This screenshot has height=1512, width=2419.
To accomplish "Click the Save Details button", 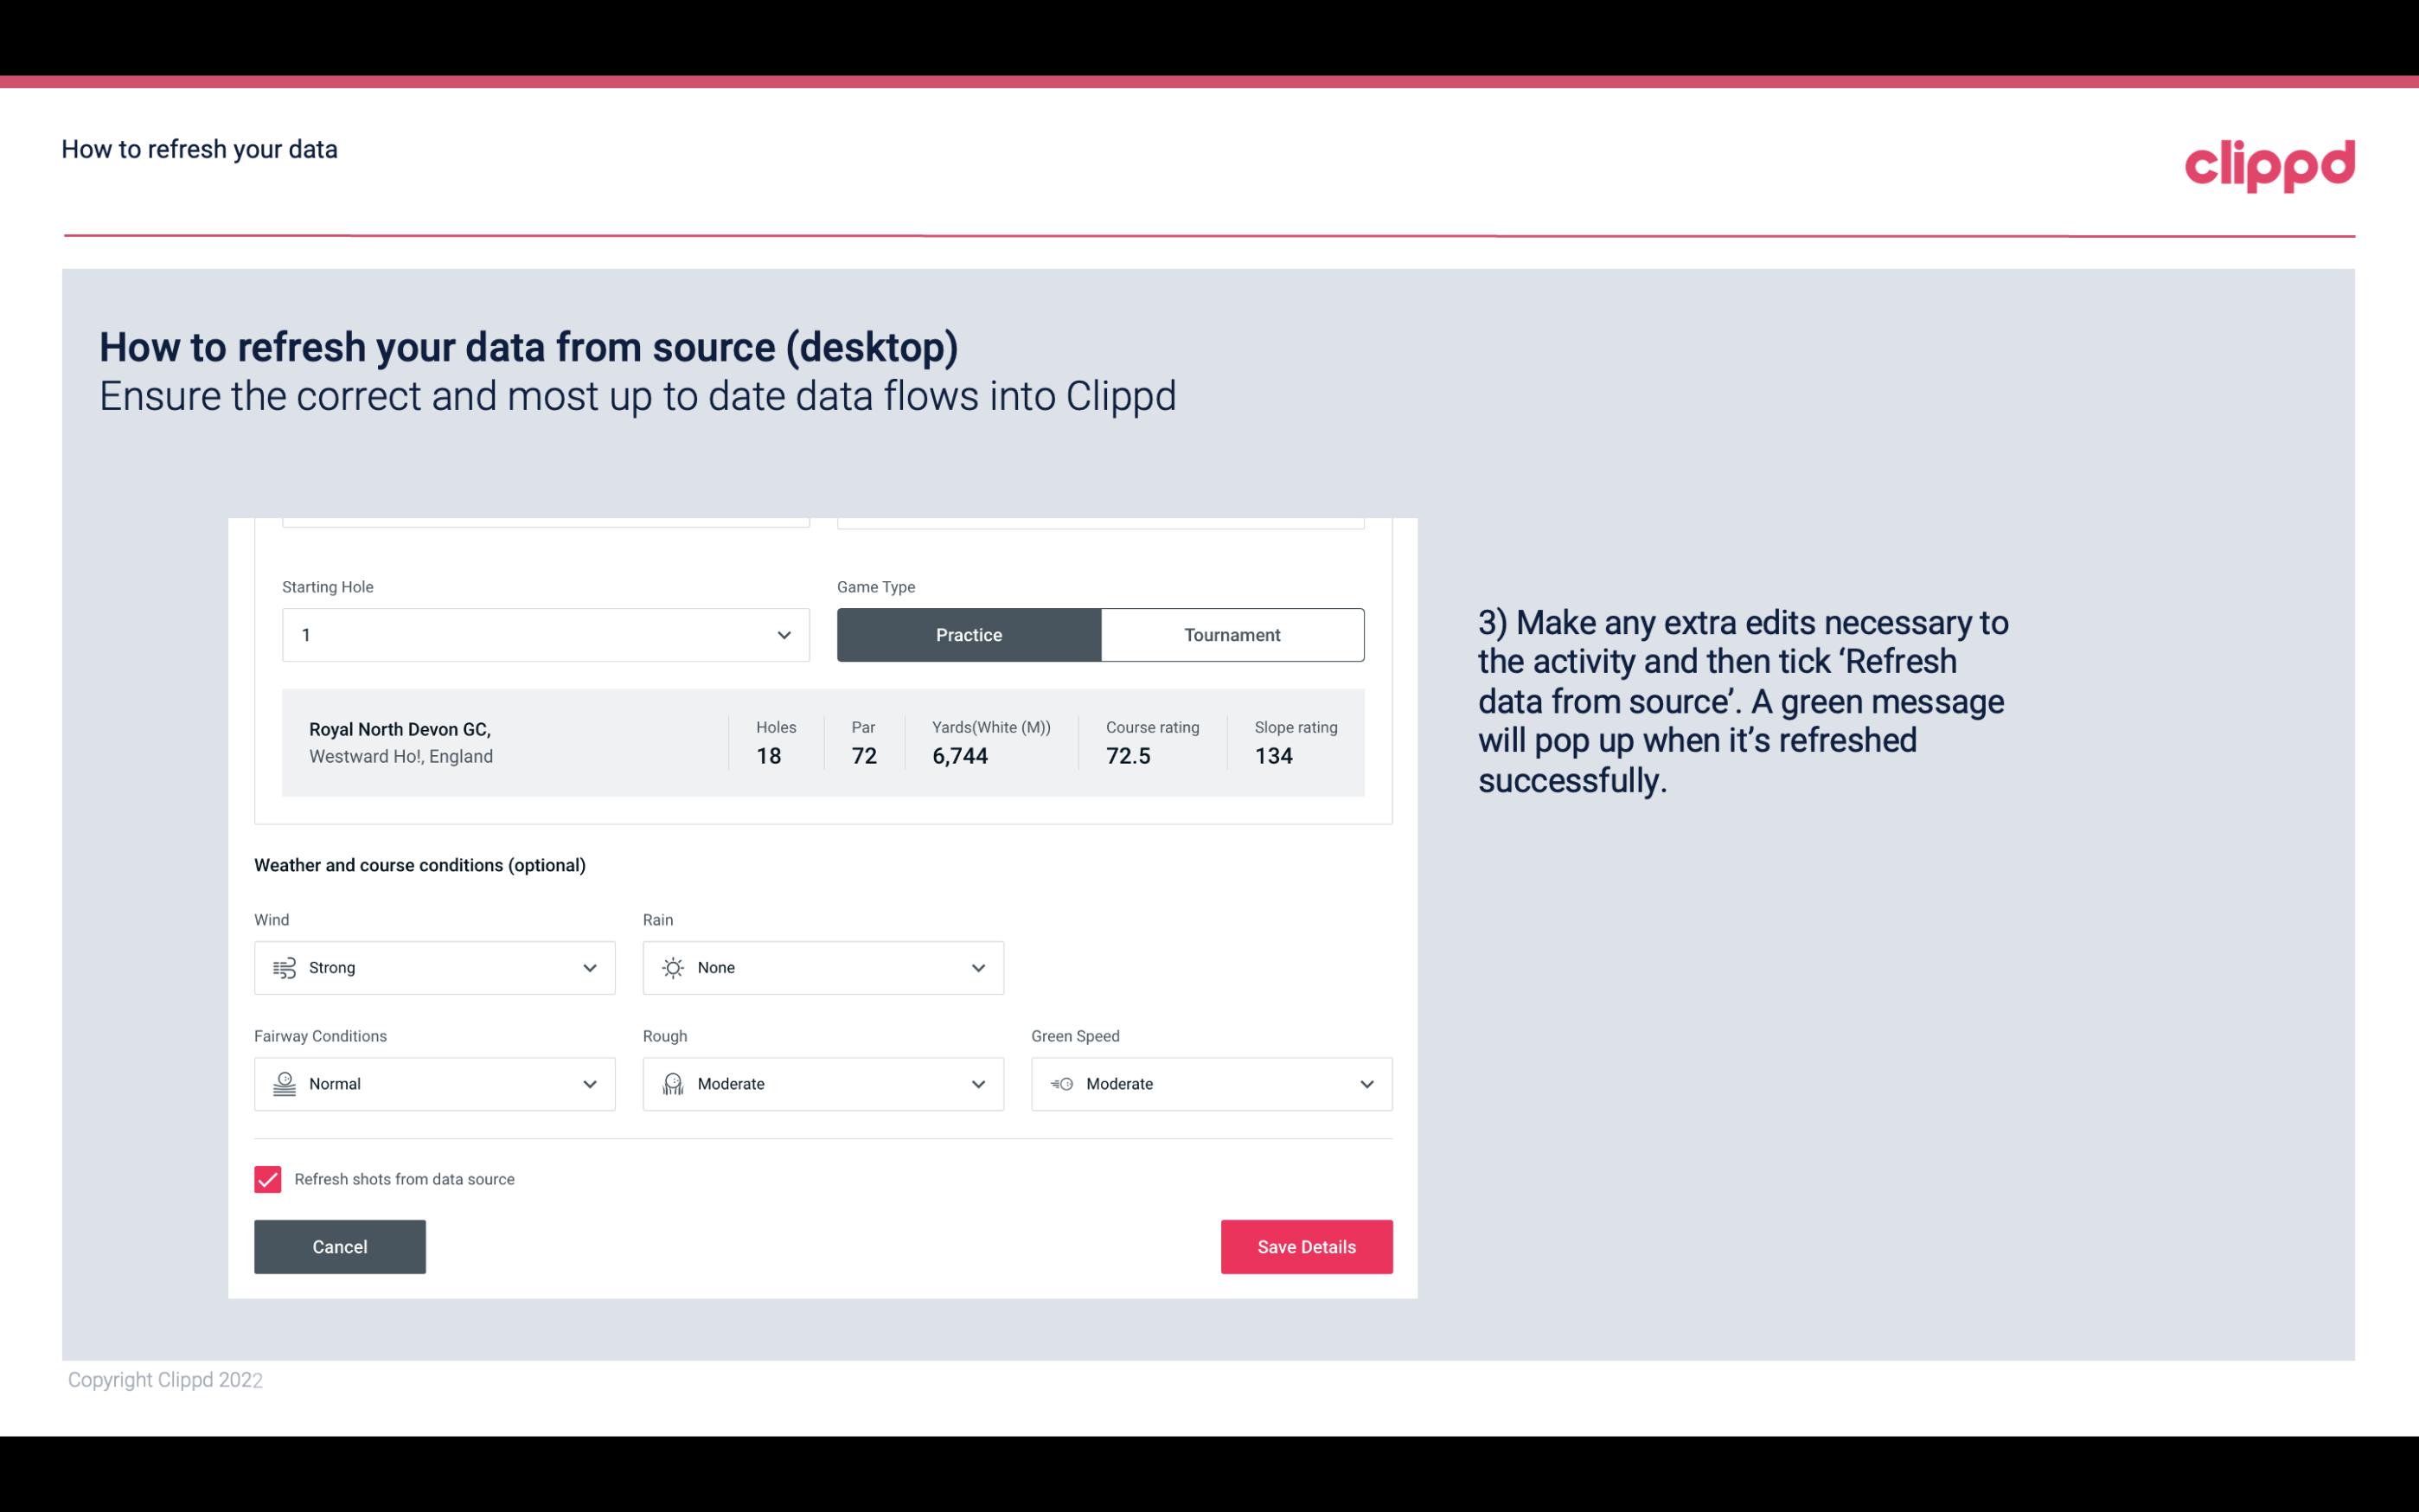I will pyautogui.click(x=1306, y=1246).
